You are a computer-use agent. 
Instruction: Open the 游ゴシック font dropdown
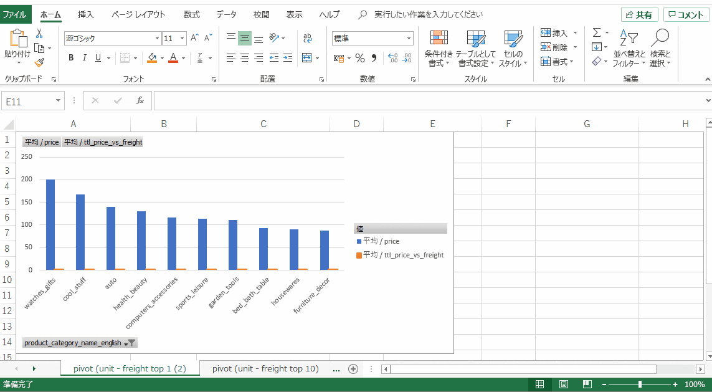coord(158,38)
